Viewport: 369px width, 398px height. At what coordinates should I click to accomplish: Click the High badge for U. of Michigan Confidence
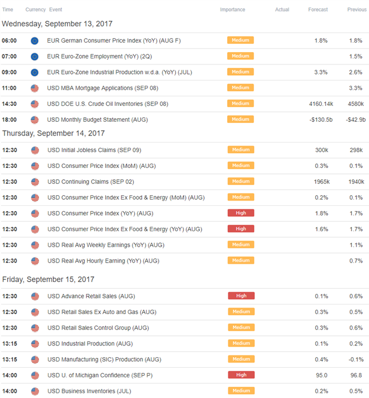pyautogui.click(x=241, y=375)
